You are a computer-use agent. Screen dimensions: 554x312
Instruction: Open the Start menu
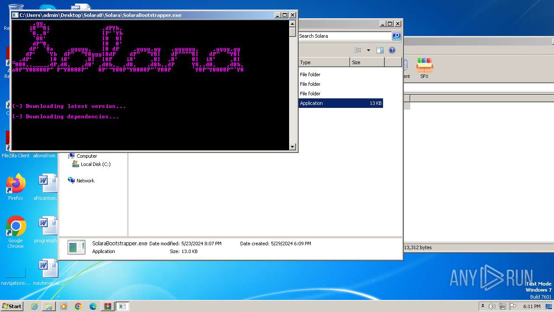point(12,306)
